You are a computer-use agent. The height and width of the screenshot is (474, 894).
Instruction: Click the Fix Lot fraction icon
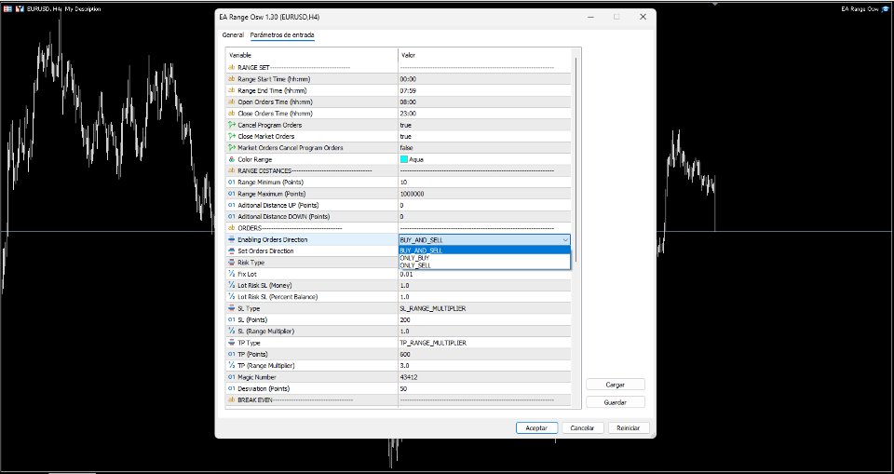[x=232, y=275]
